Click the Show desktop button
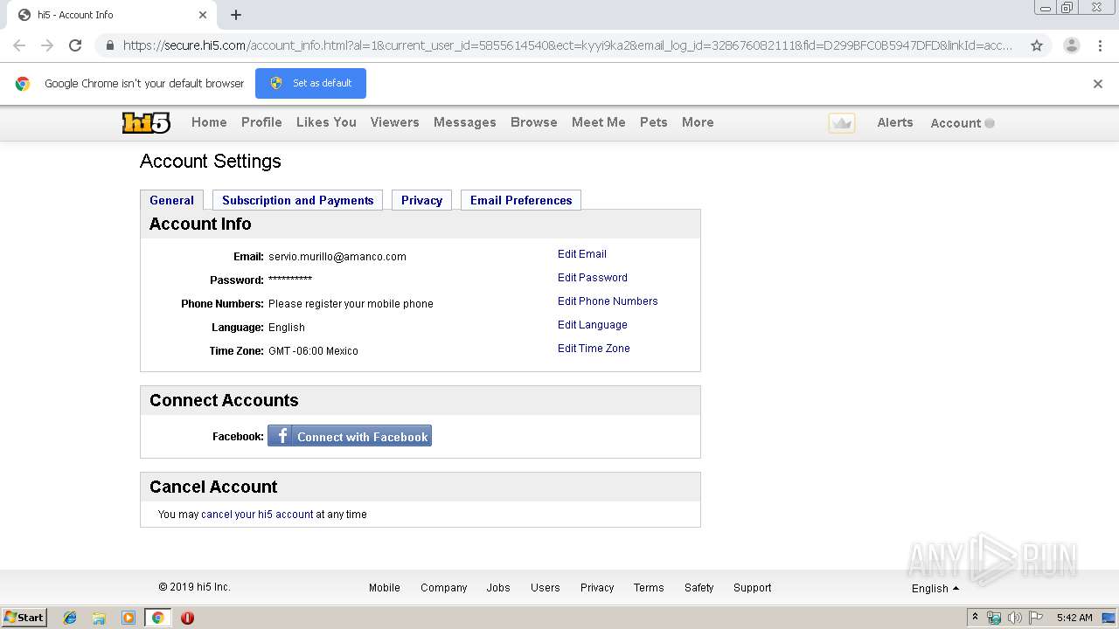1119x629 pixels. [1109, 618]
